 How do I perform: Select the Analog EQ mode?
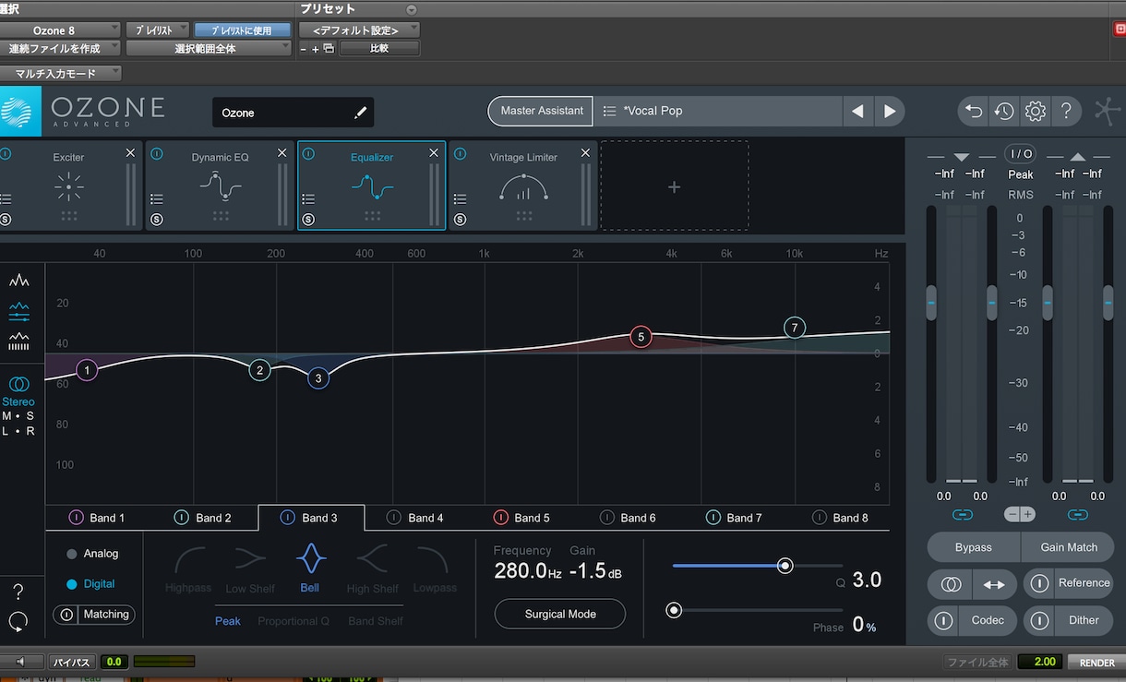[x=92, y=554]
